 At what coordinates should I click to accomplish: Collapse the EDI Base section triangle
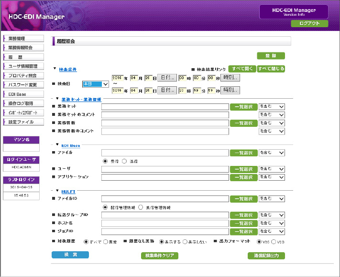point(57,144)
